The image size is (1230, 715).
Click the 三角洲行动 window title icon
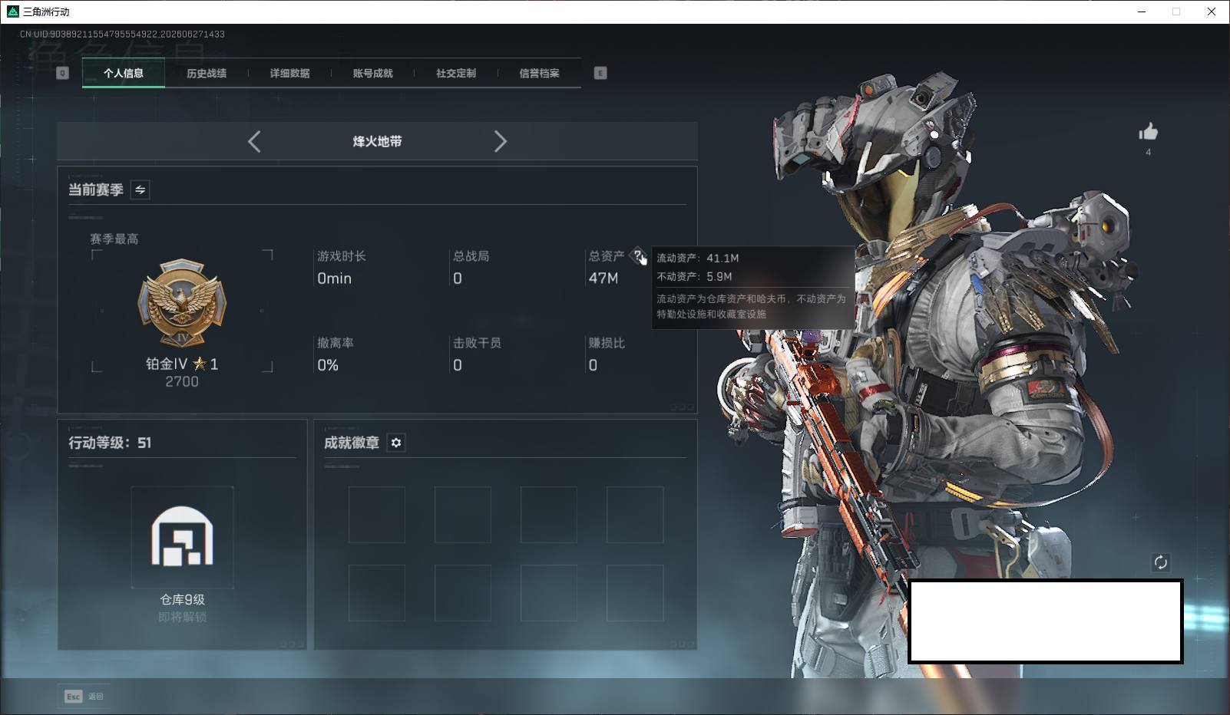12,12
